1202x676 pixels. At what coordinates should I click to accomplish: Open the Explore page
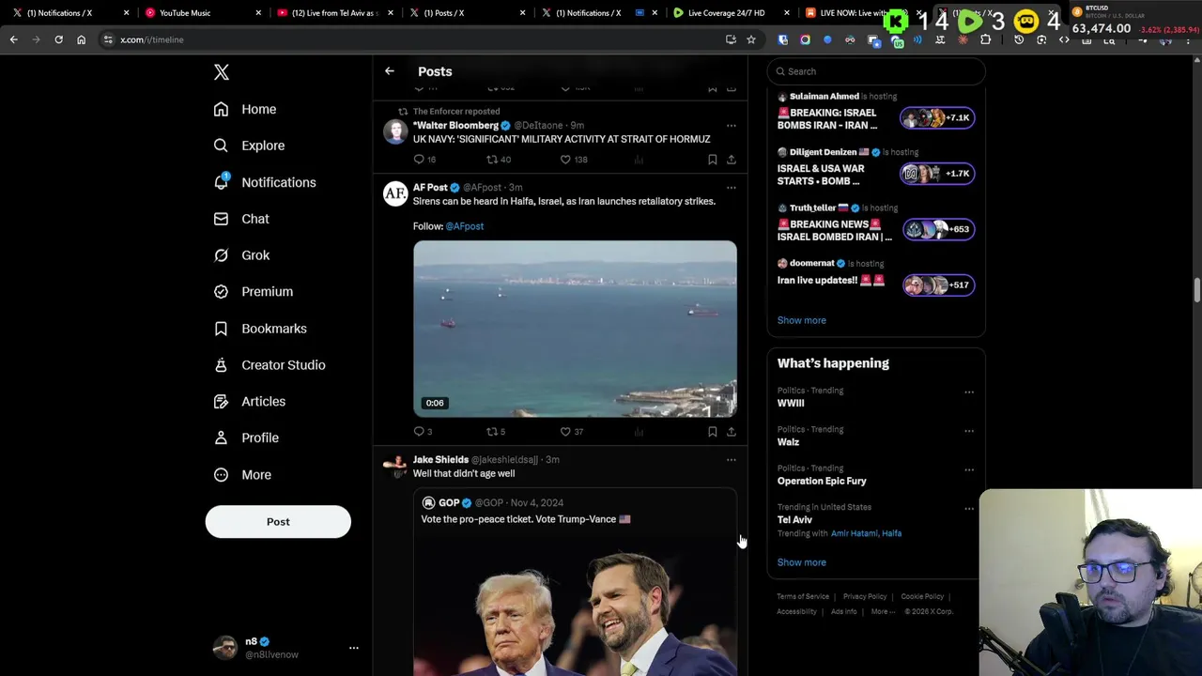(x=249, y=146)
